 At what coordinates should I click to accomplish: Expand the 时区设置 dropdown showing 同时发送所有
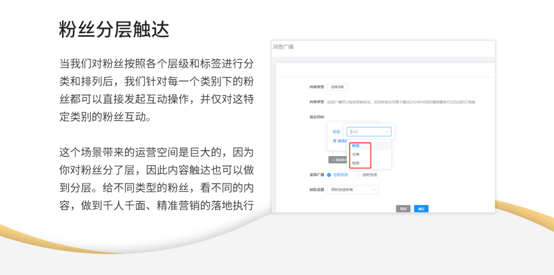pos(352,189)
